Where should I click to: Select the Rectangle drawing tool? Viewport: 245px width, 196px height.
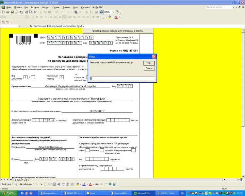[45, 184]
